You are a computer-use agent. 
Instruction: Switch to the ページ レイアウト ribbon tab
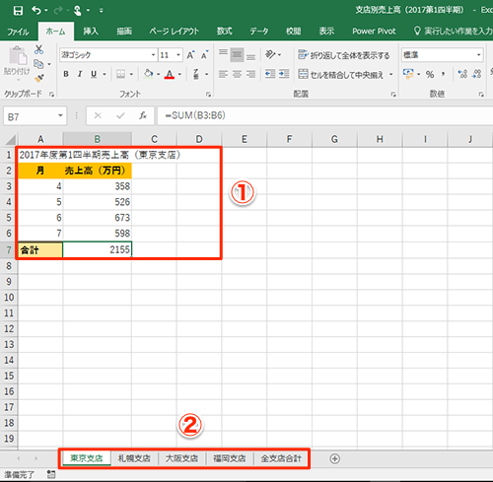175,32
